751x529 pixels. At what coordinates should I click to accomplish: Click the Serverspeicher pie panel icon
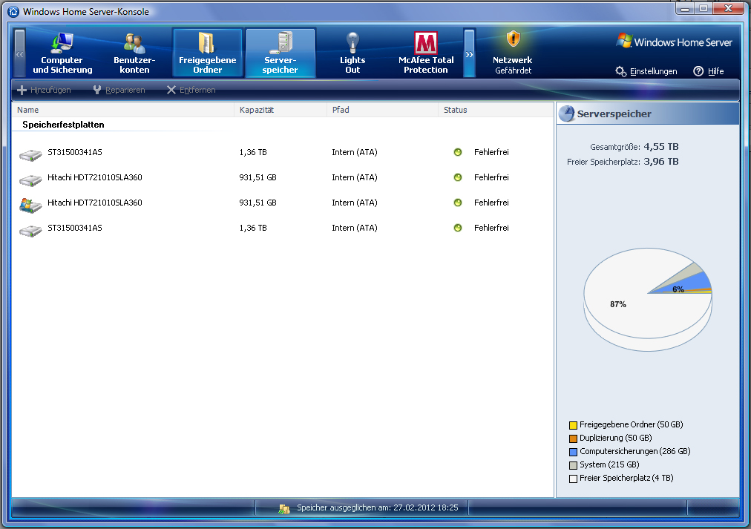tap(567, 114)
